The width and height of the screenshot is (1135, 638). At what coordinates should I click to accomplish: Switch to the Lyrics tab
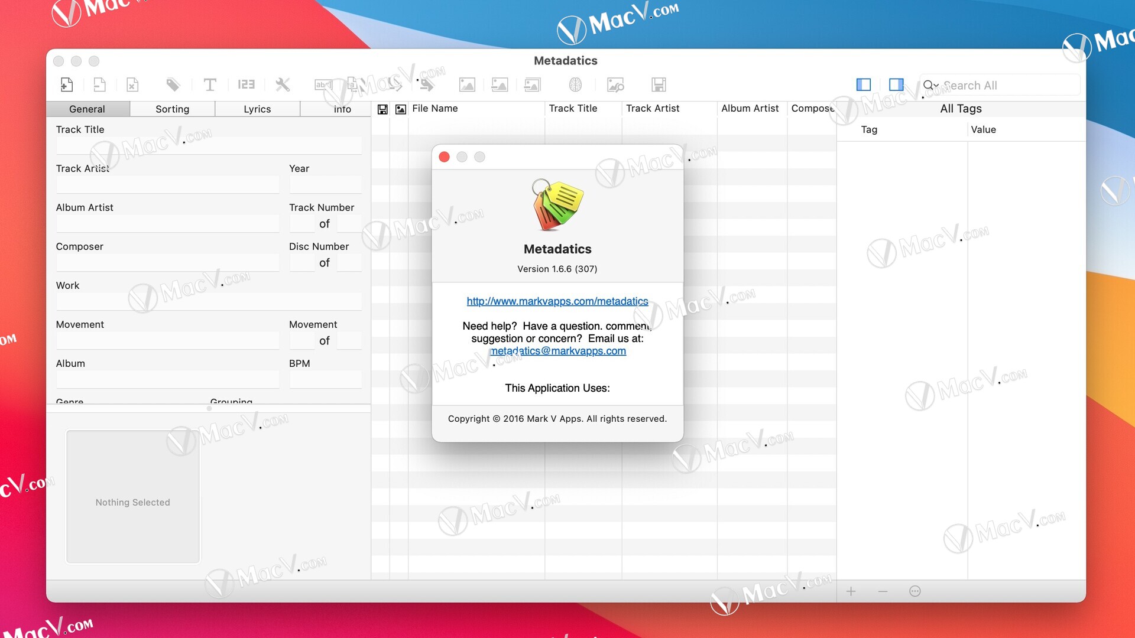click(x=257, y=109)
